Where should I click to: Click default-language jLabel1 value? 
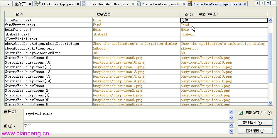point(136,34)
